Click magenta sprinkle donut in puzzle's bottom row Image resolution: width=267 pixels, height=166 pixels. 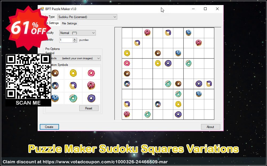coord(127,114)
